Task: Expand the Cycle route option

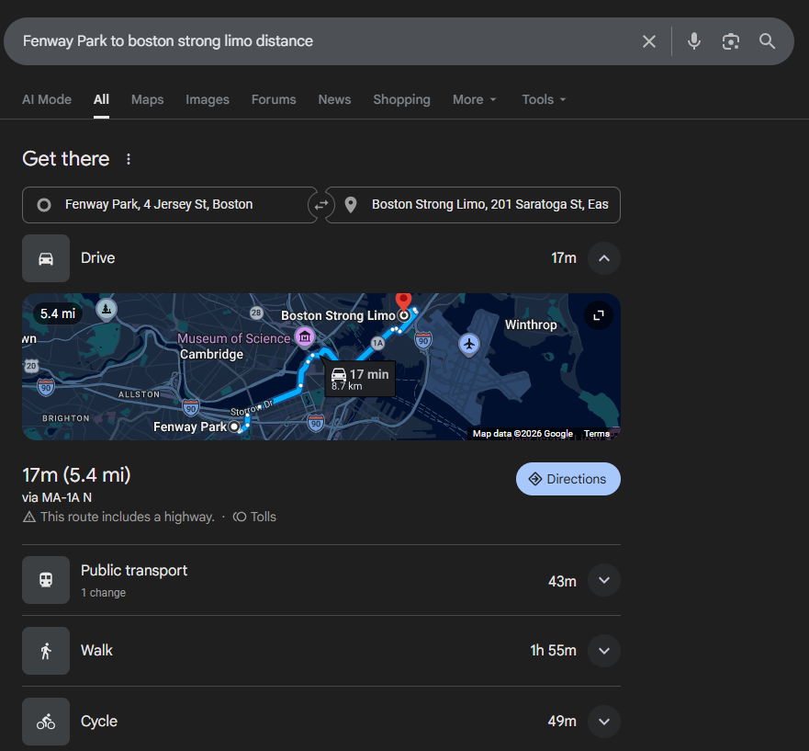Action: point(603,722)
